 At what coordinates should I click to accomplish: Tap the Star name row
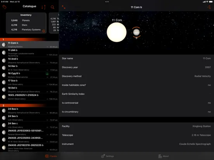click(136, 58)
